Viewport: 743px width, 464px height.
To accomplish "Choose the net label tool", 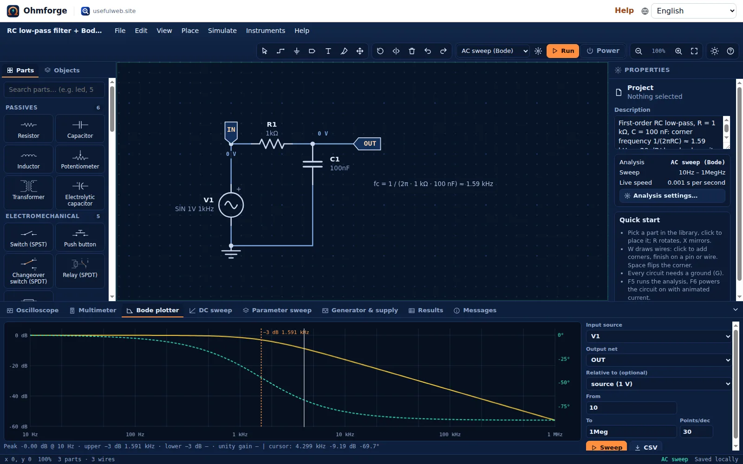I will click(312, 51).
